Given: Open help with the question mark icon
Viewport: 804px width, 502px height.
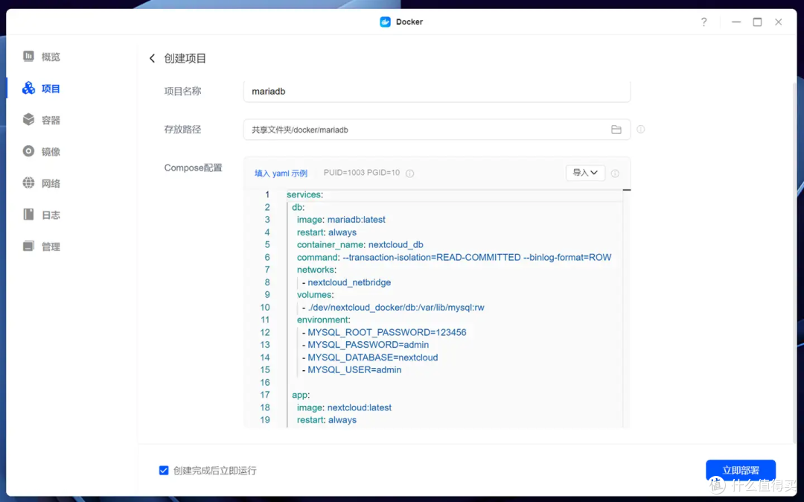Looking at the screenshot, I should [x=704, y=22].
